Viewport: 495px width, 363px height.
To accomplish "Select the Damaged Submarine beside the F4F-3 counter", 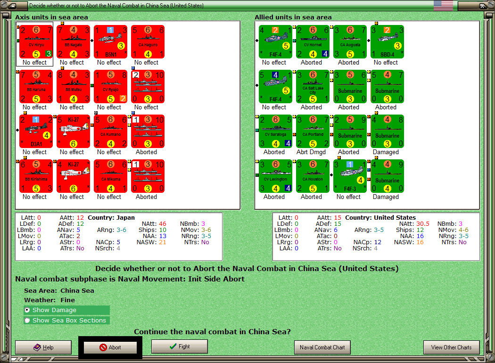I will 388,176.
